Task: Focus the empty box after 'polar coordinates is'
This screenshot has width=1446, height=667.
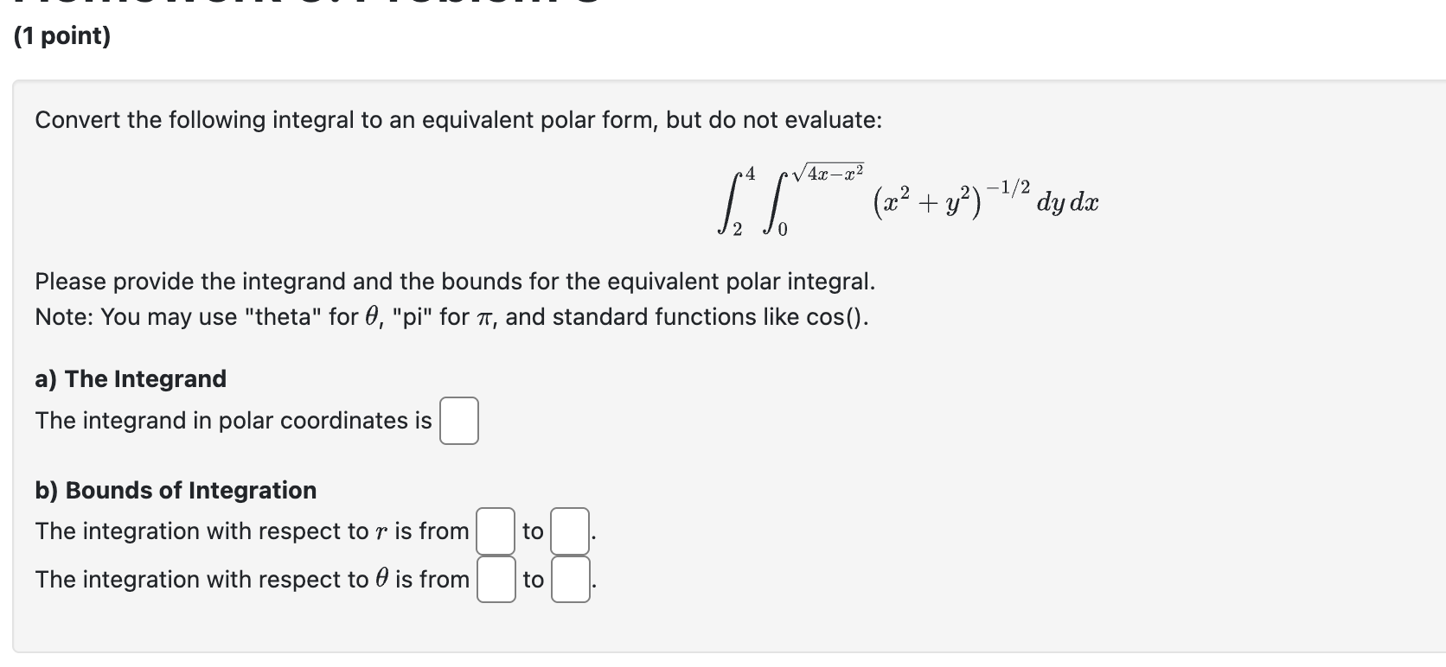Action: (458, 421)
